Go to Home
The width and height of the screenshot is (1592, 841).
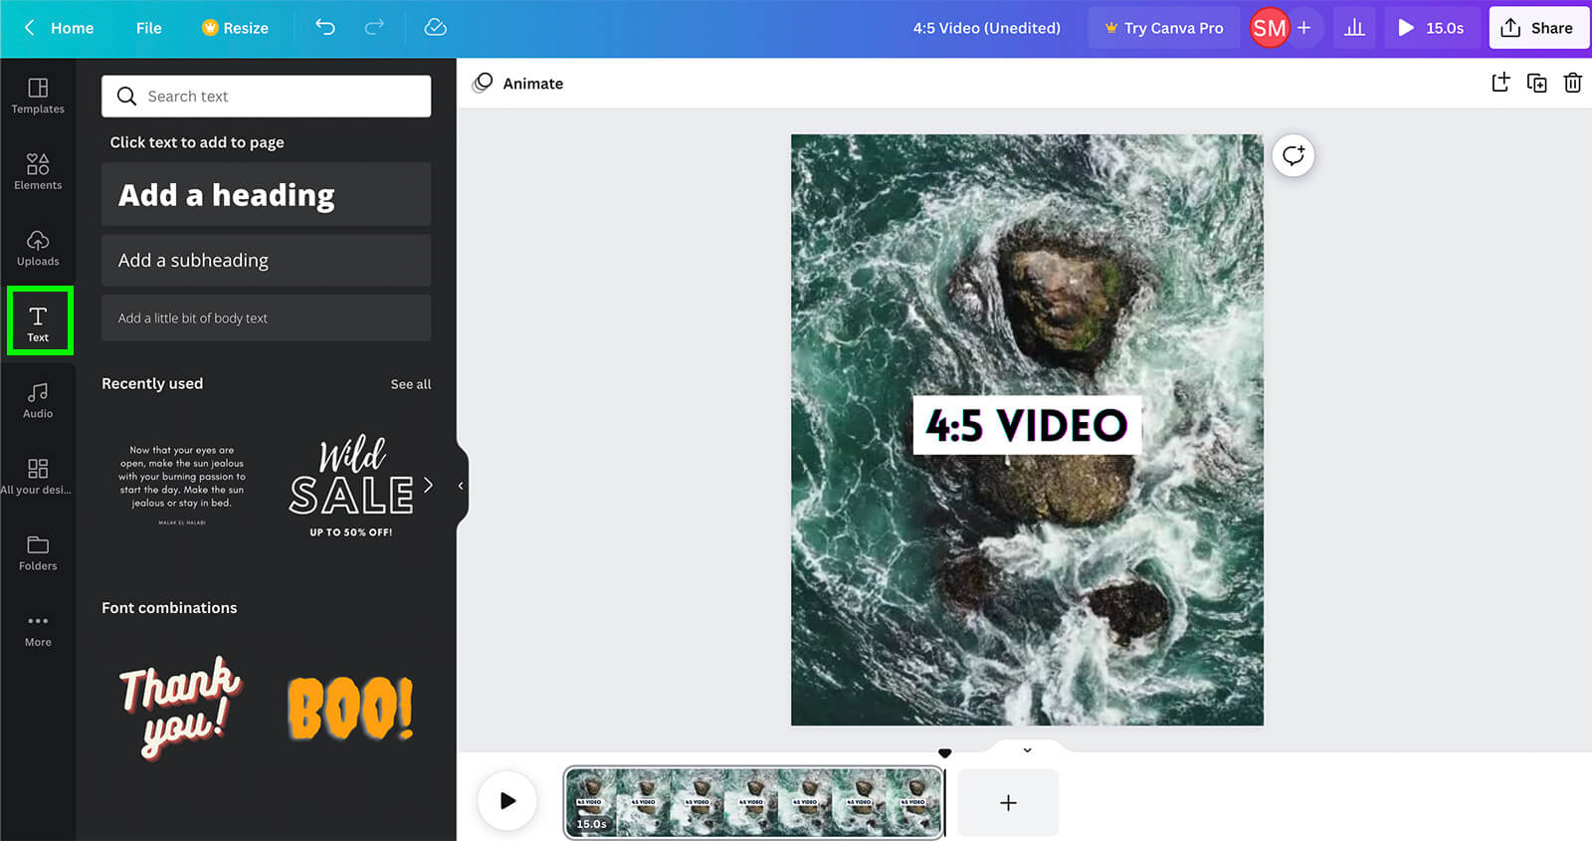pyautogui.click(x=72, y=28)
